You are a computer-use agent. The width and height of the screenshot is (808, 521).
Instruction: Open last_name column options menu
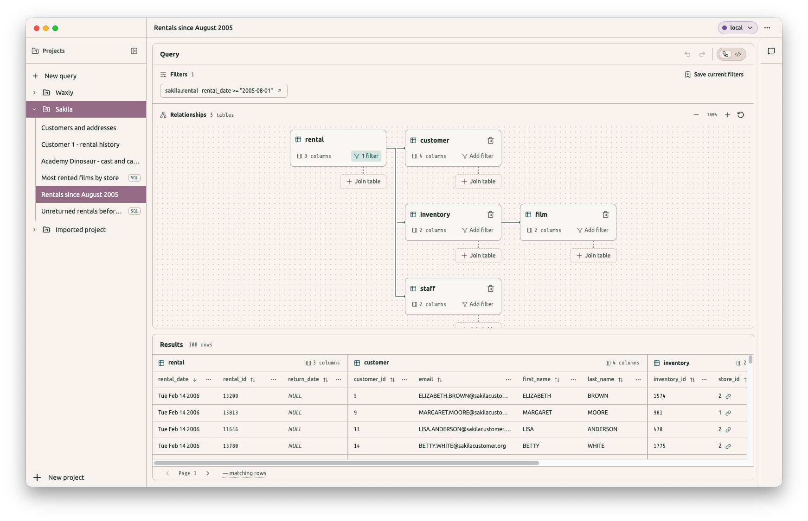(x=638, y=380)
